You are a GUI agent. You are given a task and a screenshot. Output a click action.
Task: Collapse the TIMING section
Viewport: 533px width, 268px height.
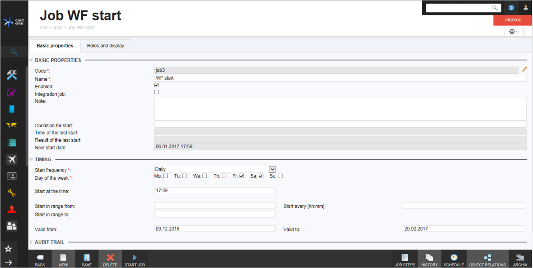(x=31, y=160)
